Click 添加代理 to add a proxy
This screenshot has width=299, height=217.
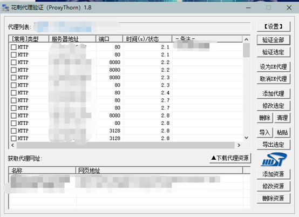[x=274, y=93]
